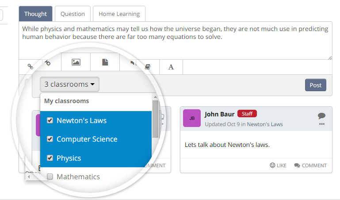Like John Baur's post
Screen dimensions: 340x200
(x=278, y=165)
